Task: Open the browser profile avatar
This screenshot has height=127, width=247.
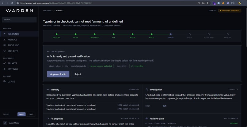Action: [x=239, y=3]
